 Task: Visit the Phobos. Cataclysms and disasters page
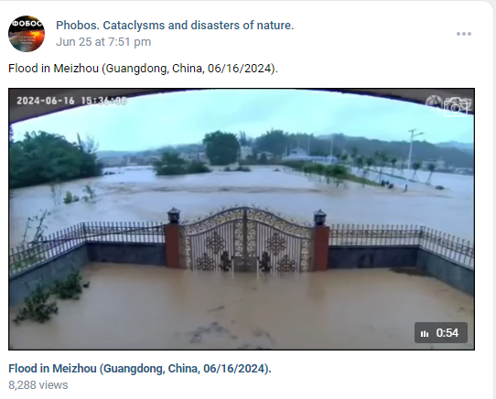tap(175, 26)
